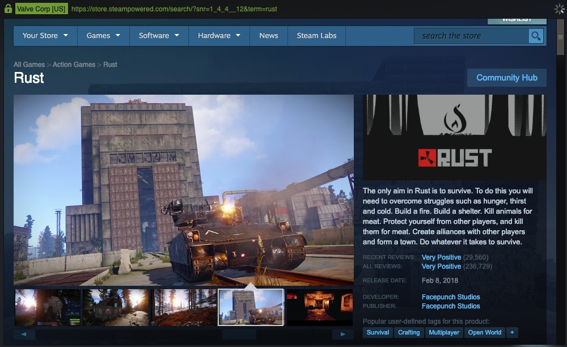The width and height of the screenshot is (567, 347).
Task: Click the green padlock security icon
Action: [8, 9]
